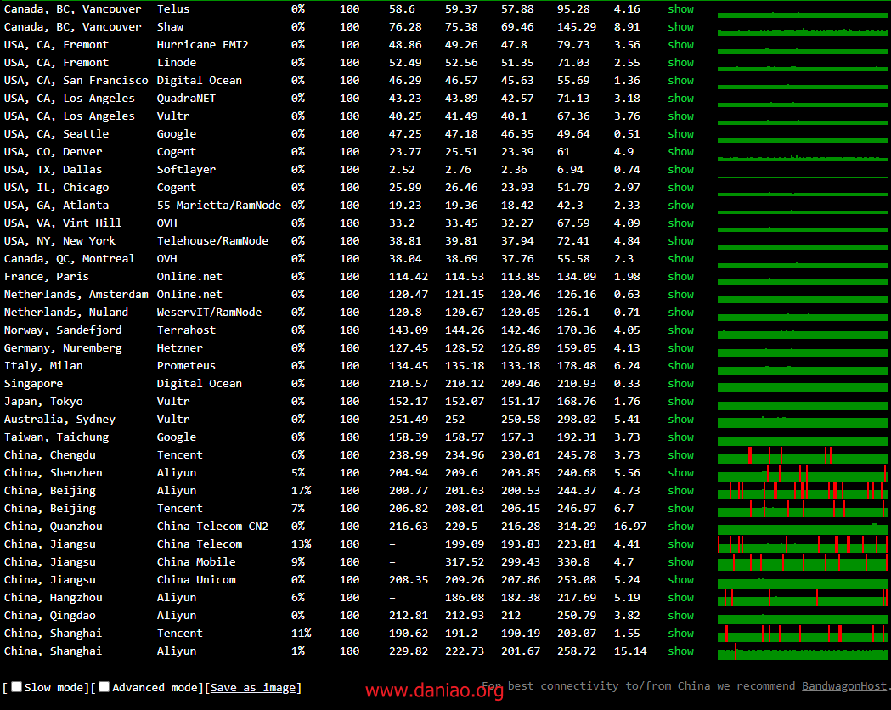The height and width of the screenshot is (710, 891).
Task: Select the 17% loss value for Beijing
Action: click(302, 490)
